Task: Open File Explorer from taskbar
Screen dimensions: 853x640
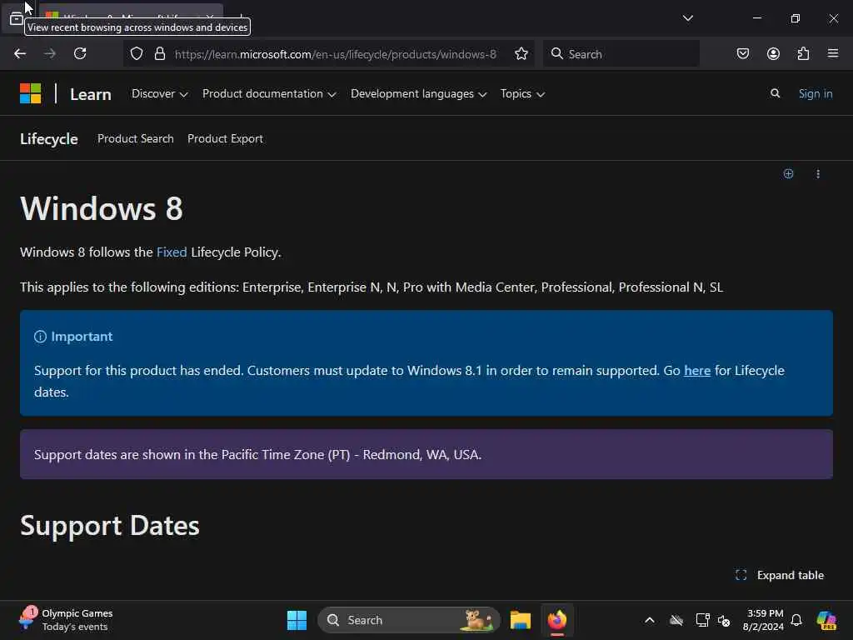Action: point(520,620)
